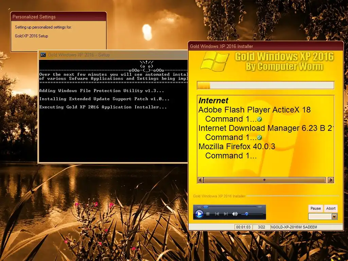Click the '\\GOLD-XP-2016\M SADEEM' status text
Viewport: 348px width, 261px height.
click(x=294, y=227)
